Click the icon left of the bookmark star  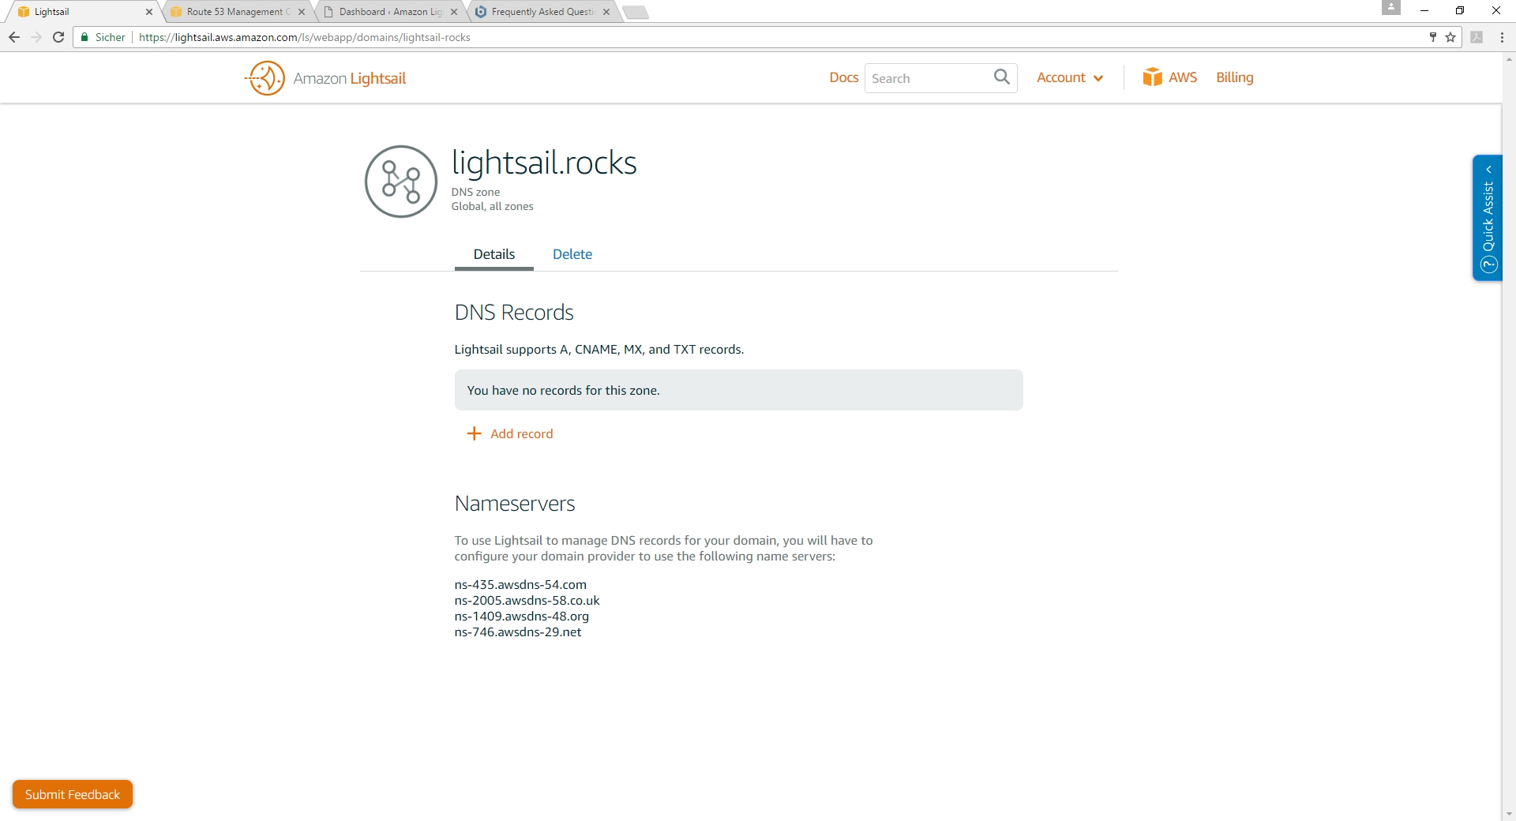pos(1432,37)
